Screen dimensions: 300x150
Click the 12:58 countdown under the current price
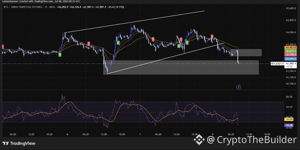pyautogui.click(x=289, y=67)
